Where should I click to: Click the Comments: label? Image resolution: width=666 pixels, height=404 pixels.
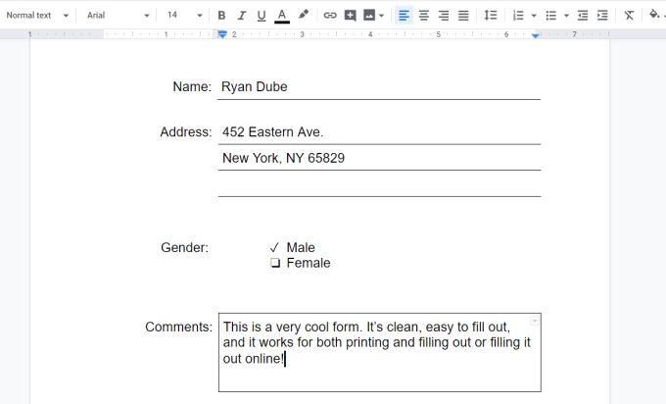pos(178,328)
